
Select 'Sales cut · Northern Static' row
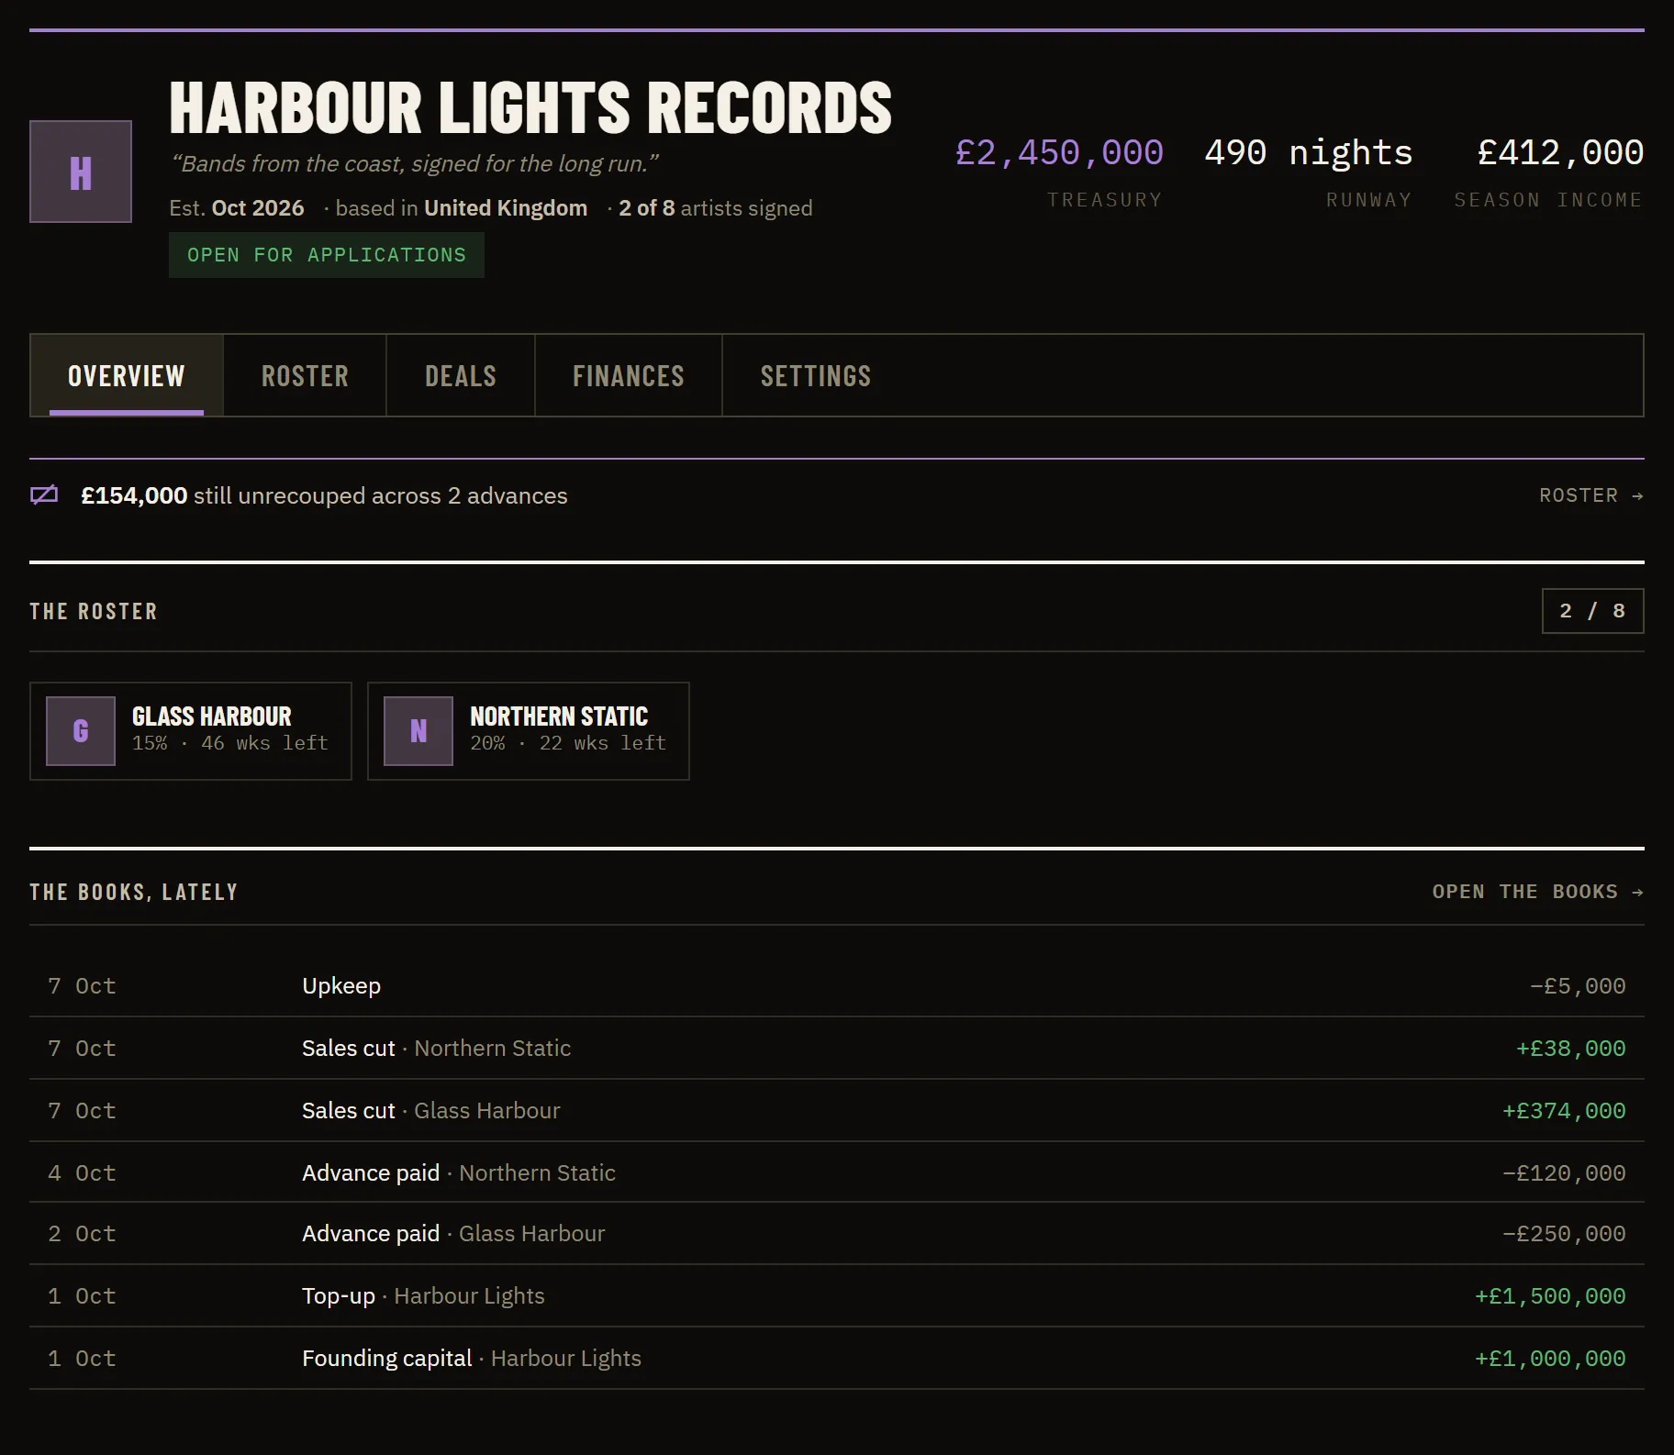pyautogui.click(x=837, y=1049)
